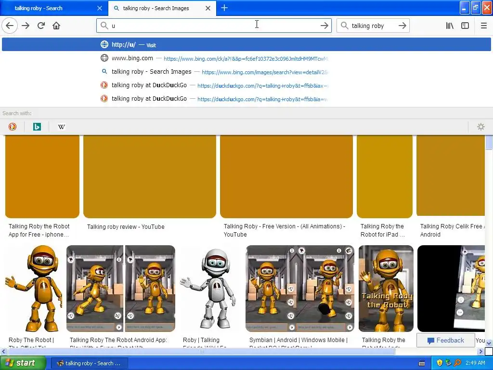The height and width of the screenshot is (370, 493).
Task: Open the Feedback button
Action: (x=445, y=340)
